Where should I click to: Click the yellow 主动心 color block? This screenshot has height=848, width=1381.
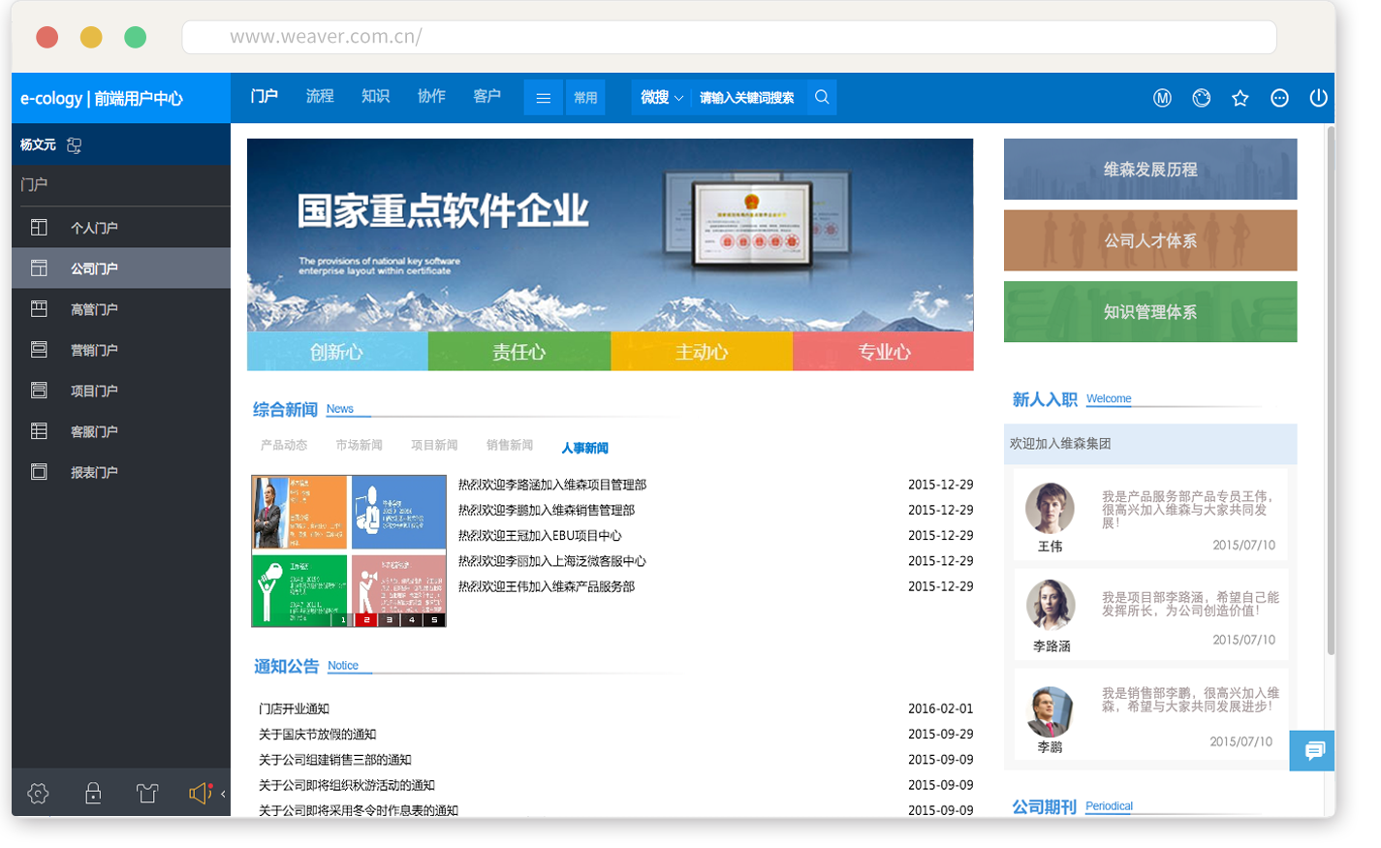[x=701, y=352]
